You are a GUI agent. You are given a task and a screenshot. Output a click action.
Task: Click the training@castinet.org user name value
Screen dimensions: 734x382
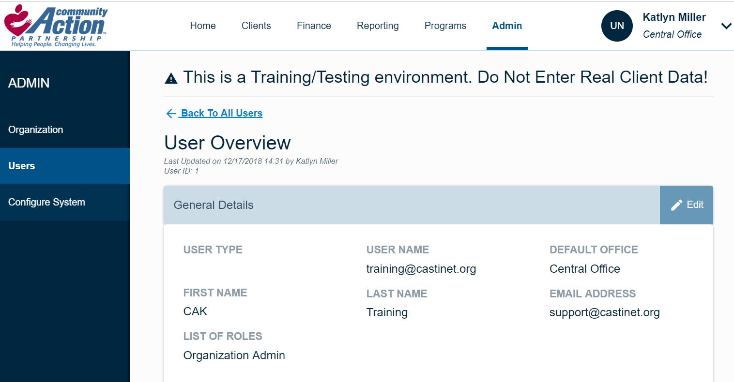click(421, 269)
